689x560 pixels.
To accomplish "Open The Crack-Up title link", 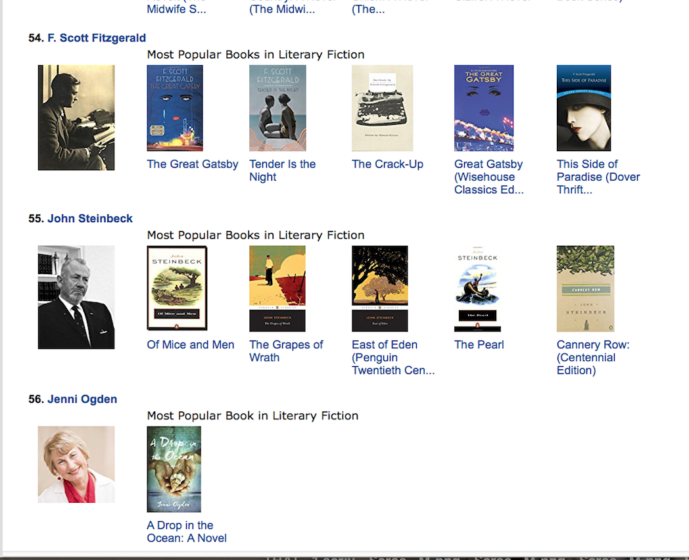I will click(388, 164).
